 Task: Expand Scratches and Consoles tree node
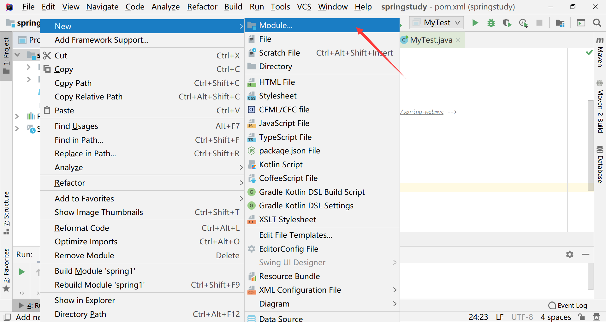[x=17, y=128]
